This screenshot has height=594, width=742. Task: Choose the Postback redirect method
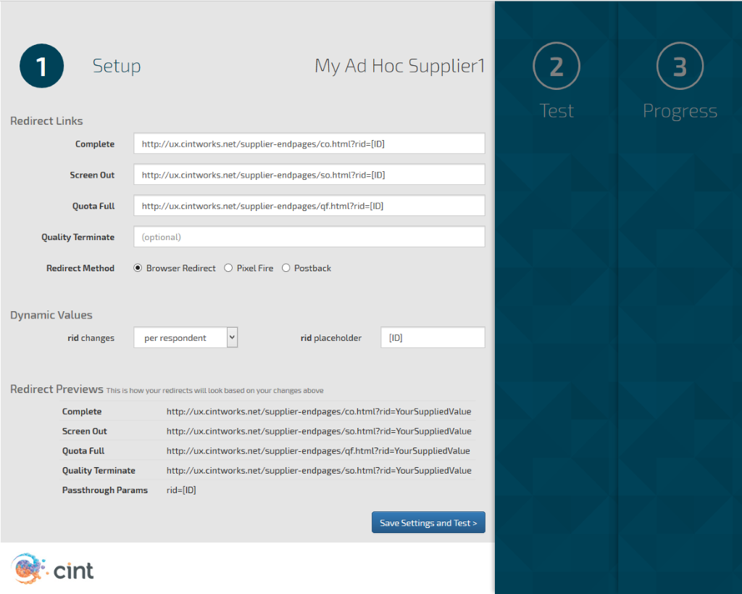click(x=286, y=268)
